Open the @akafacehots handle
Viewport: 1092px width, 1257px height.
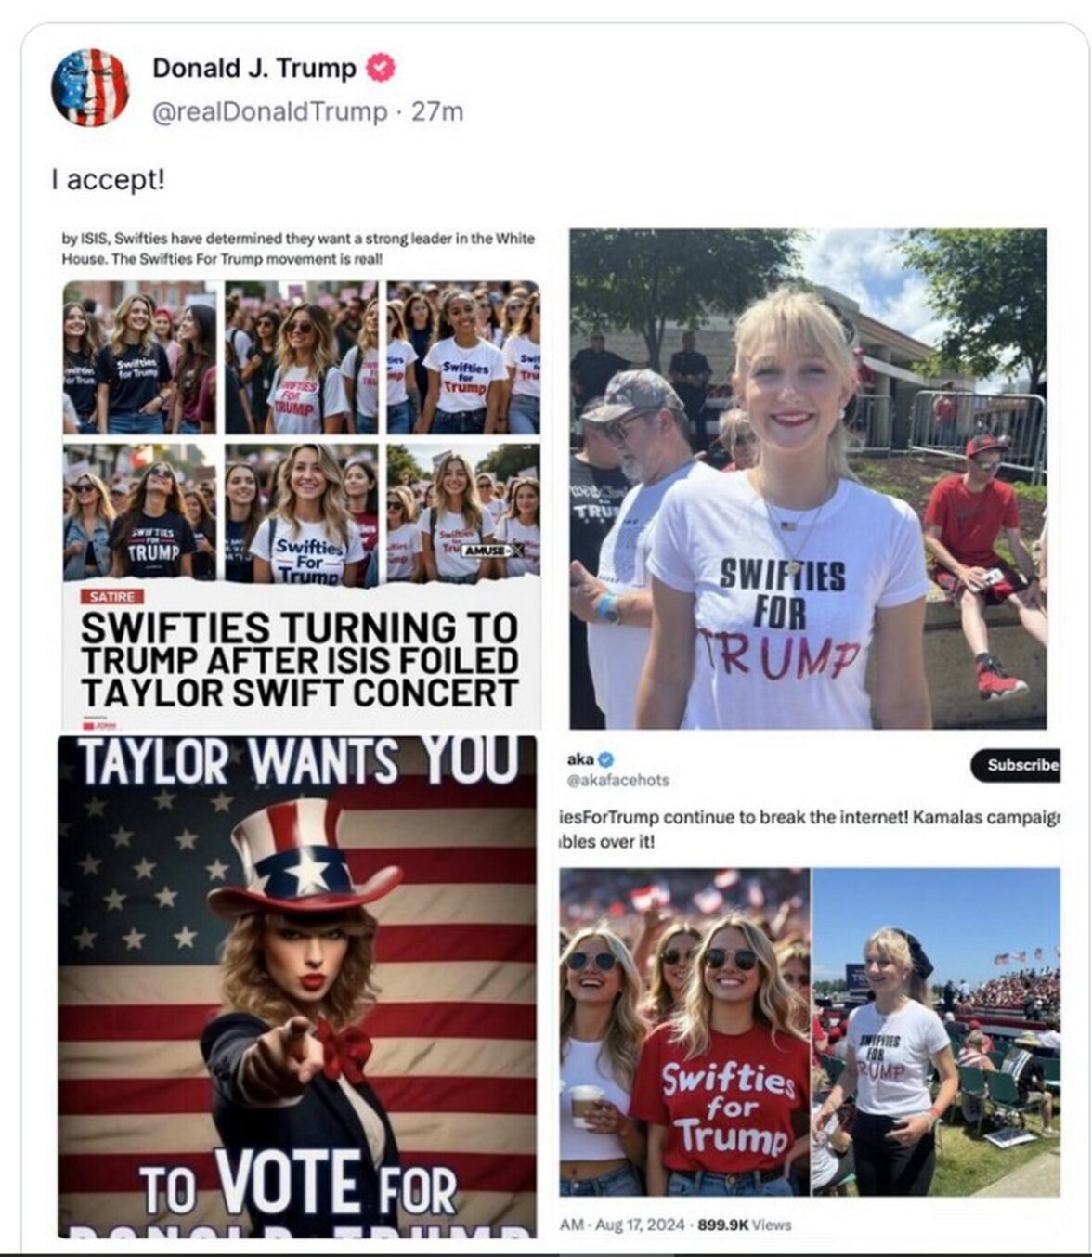(618, 780)
